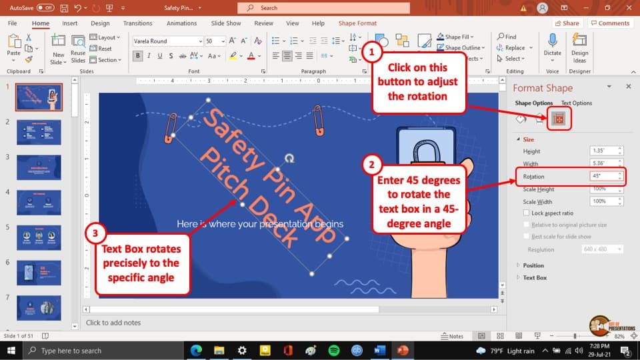Click Reset slide button

coord(101,49)
